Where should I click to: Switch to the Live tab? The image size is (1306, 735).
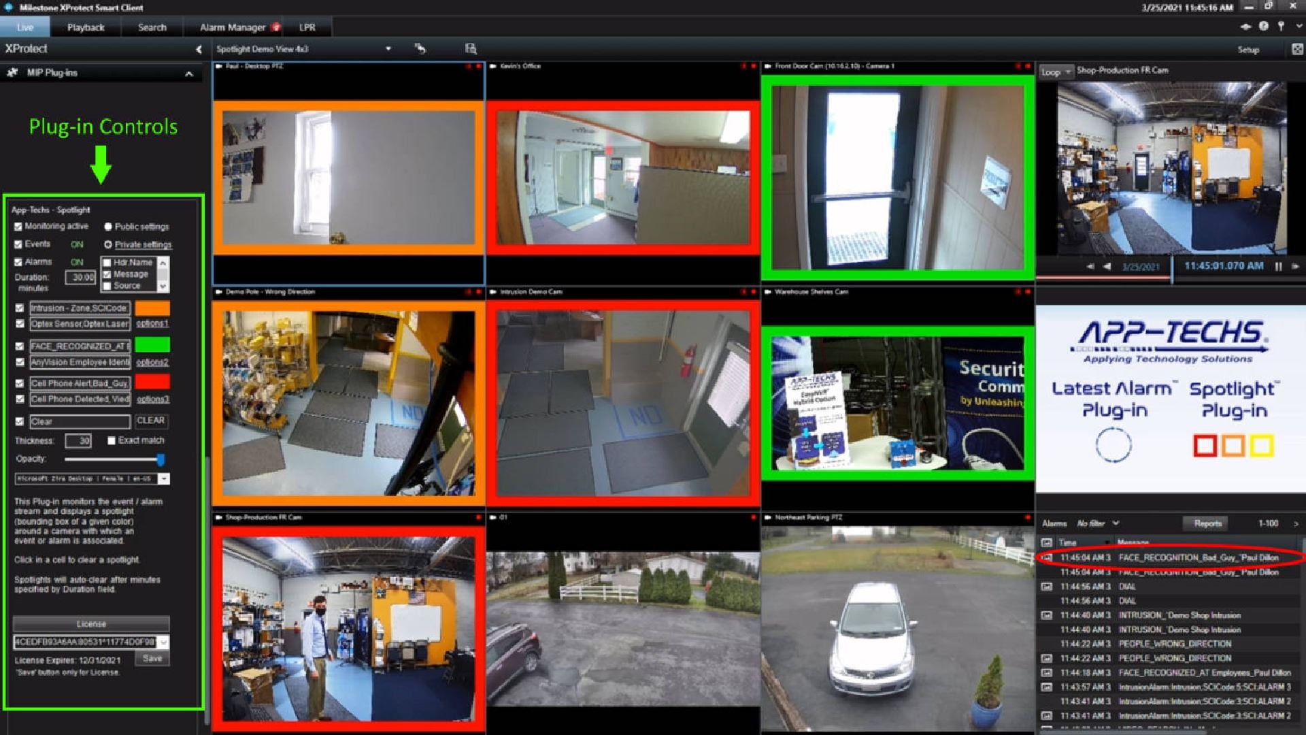click(x=25, y=27)
